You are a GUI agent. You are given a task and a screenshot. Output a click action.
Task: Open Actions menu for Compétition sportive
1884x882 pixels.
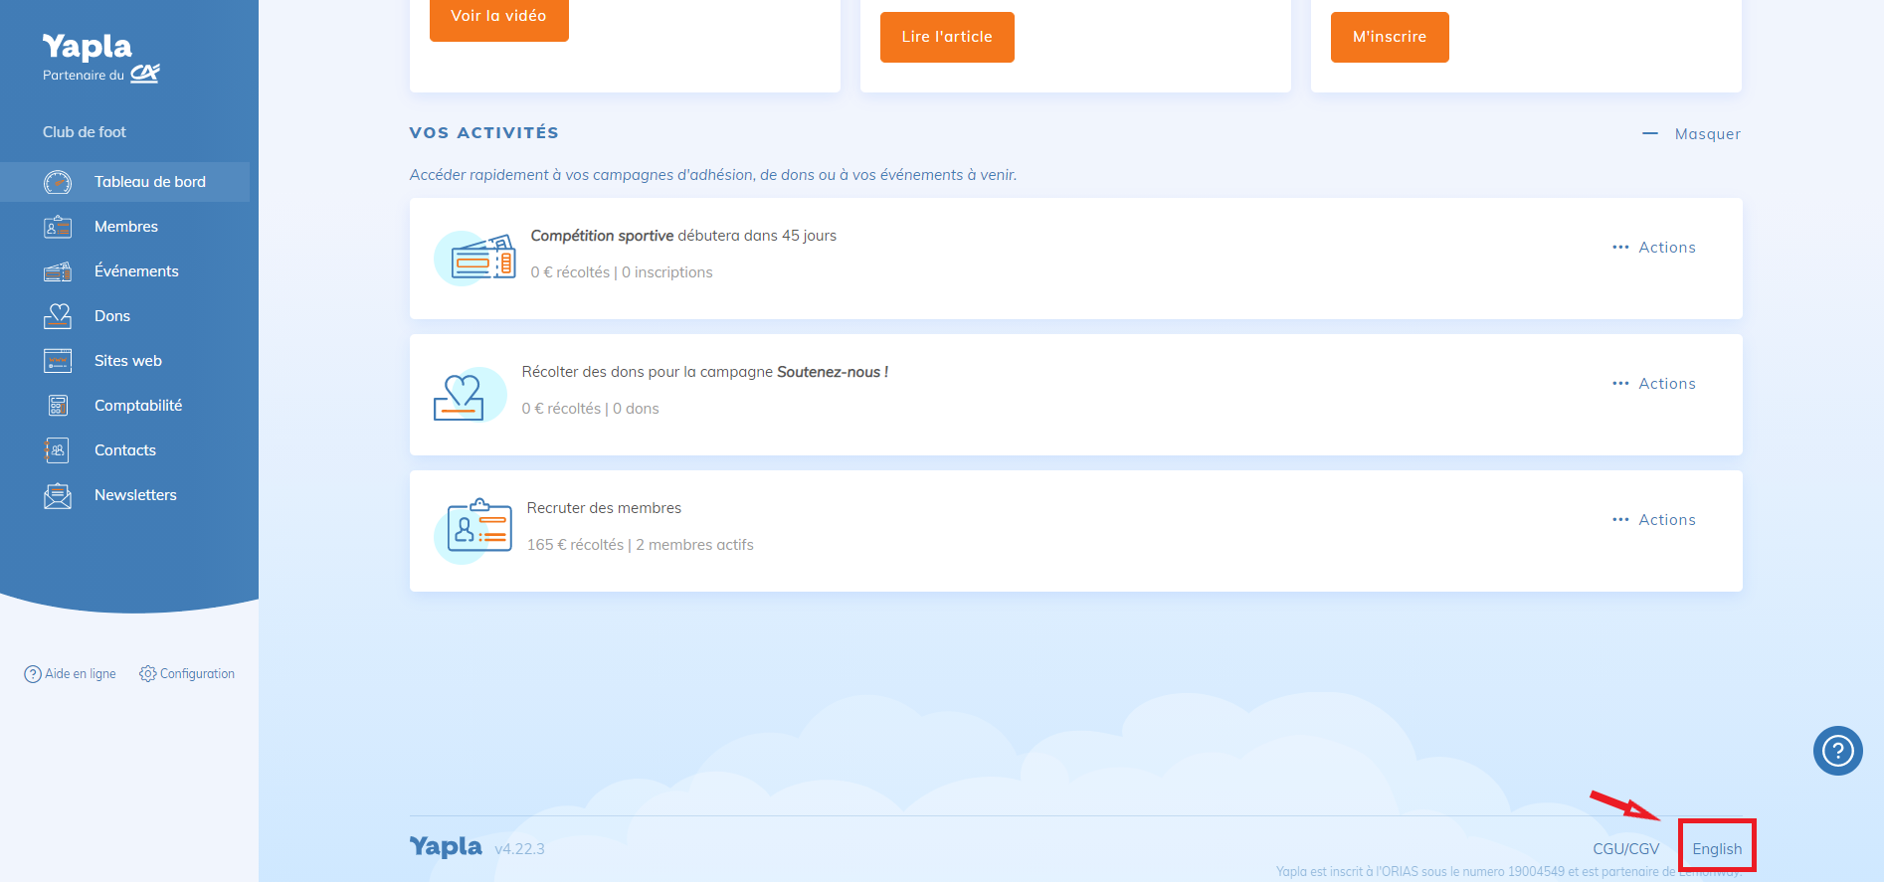coord(1654,248)
